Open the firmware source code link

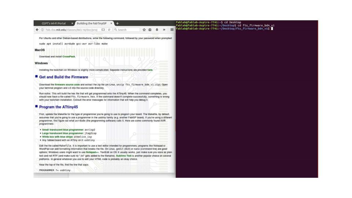(x=67, y=85)
